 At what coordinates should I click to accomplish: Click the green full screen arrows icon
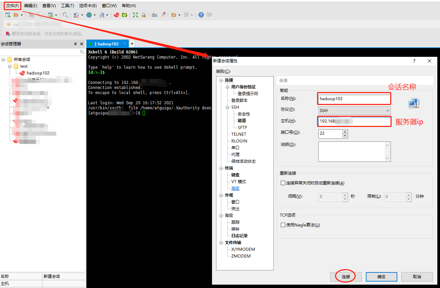pos(135,15)
